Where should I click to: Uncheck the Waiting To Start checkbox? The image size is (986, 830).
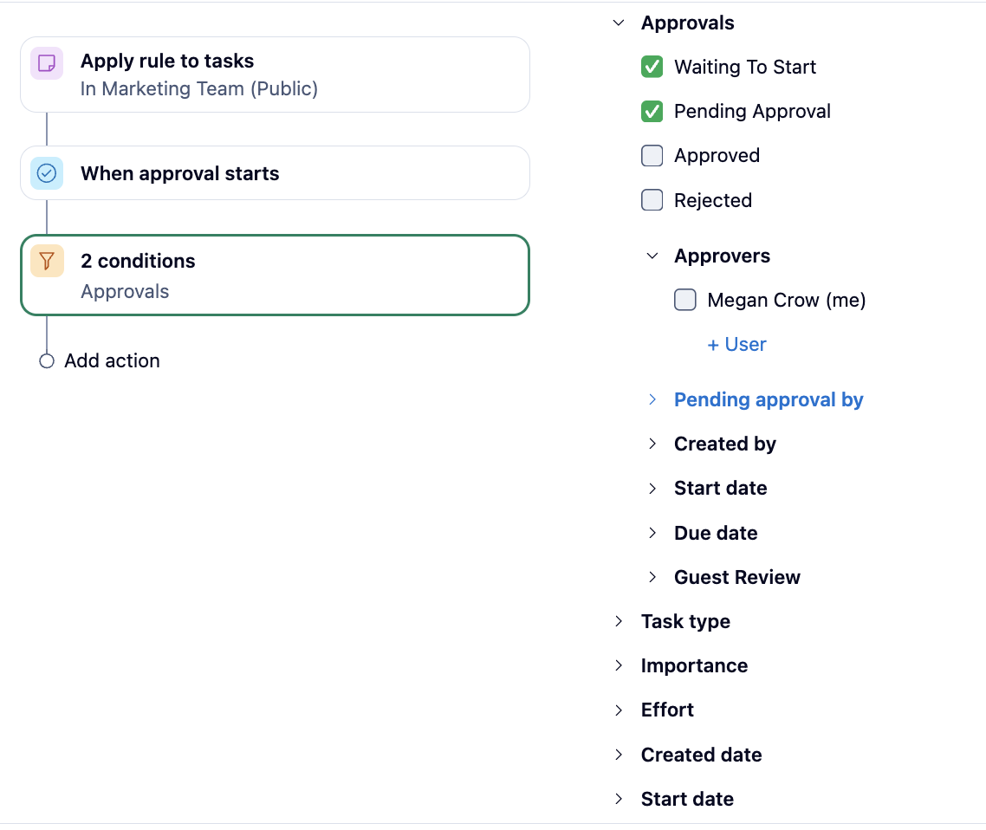pyautogui.click(x=652, y=67)
